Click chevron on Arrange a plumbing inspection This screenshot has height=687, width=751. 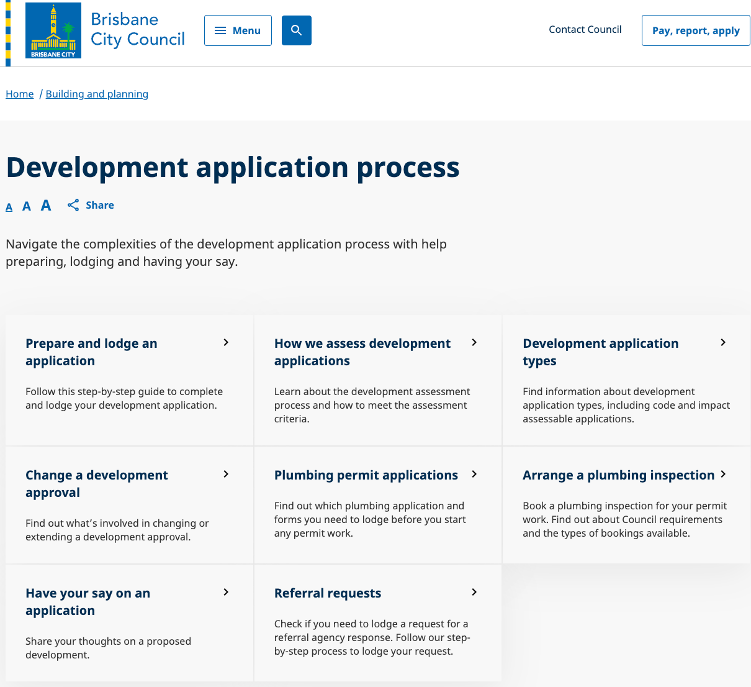click(x=723, y=474)
